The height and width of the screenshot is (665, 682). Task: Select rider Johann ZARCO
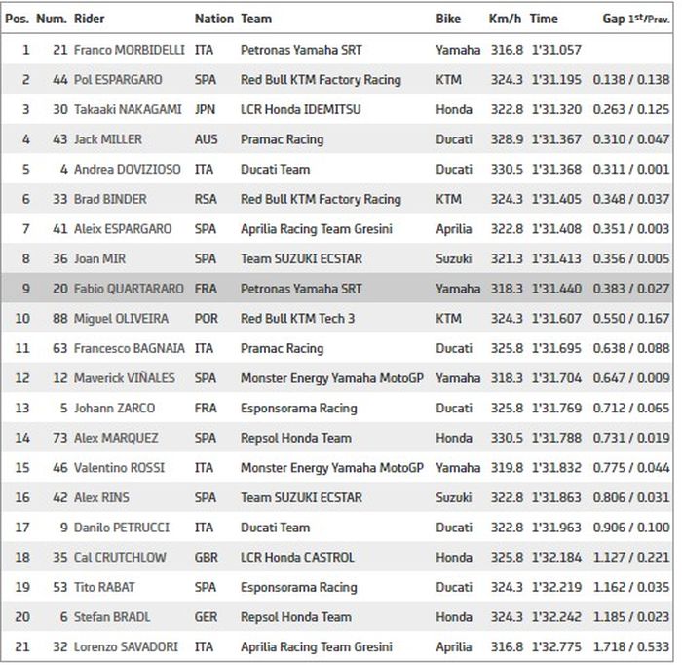114,408
